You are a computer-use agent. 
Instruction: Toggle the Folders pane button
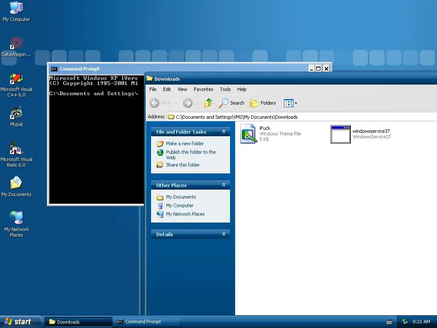pyautogui.click(x=262, y=103)
